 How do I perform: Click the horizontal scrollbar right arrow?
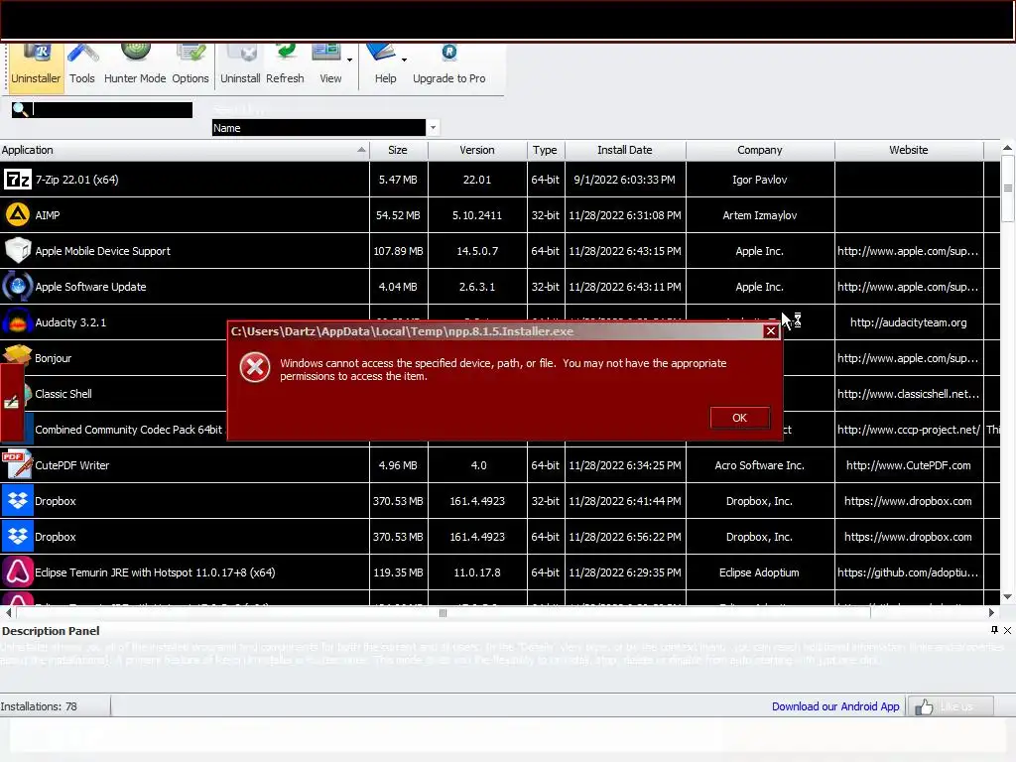991,612
